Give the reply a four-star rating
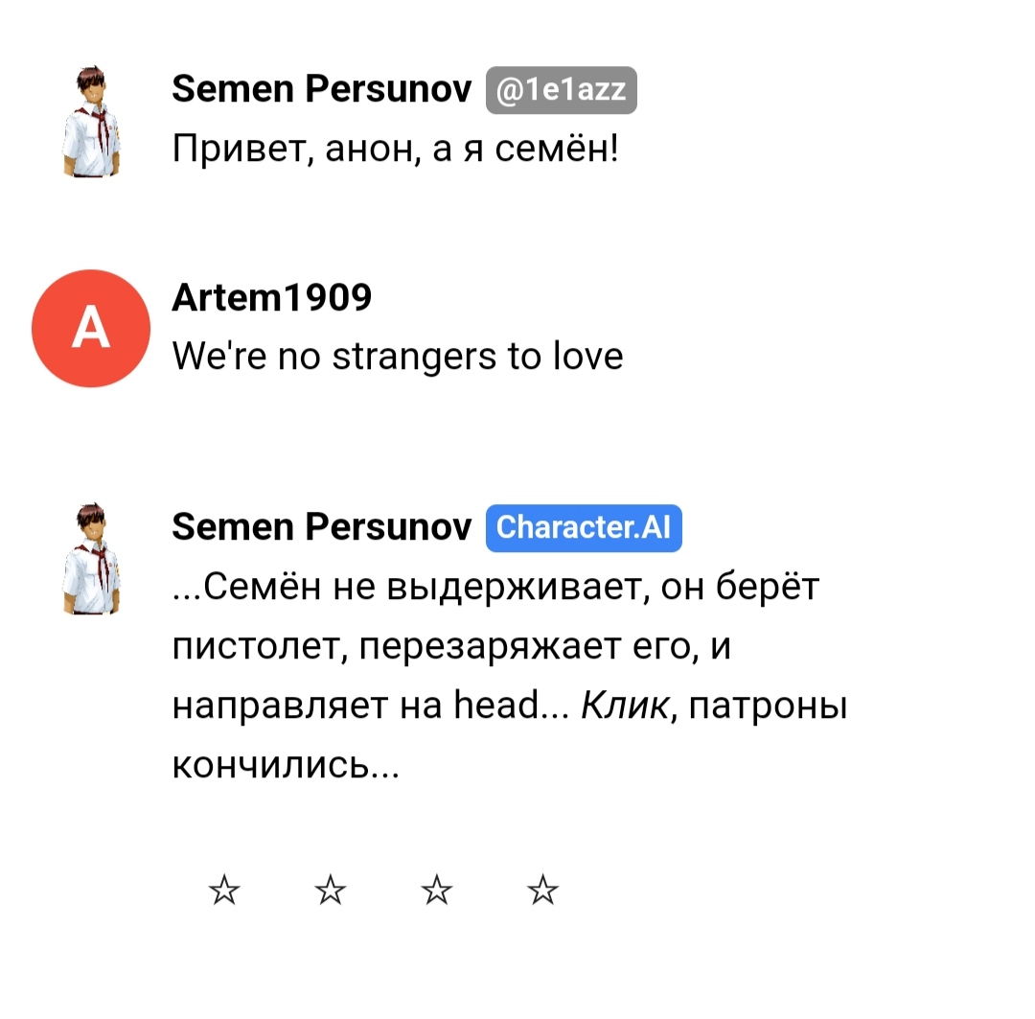1035x1019 pixels. coord(542,891)
